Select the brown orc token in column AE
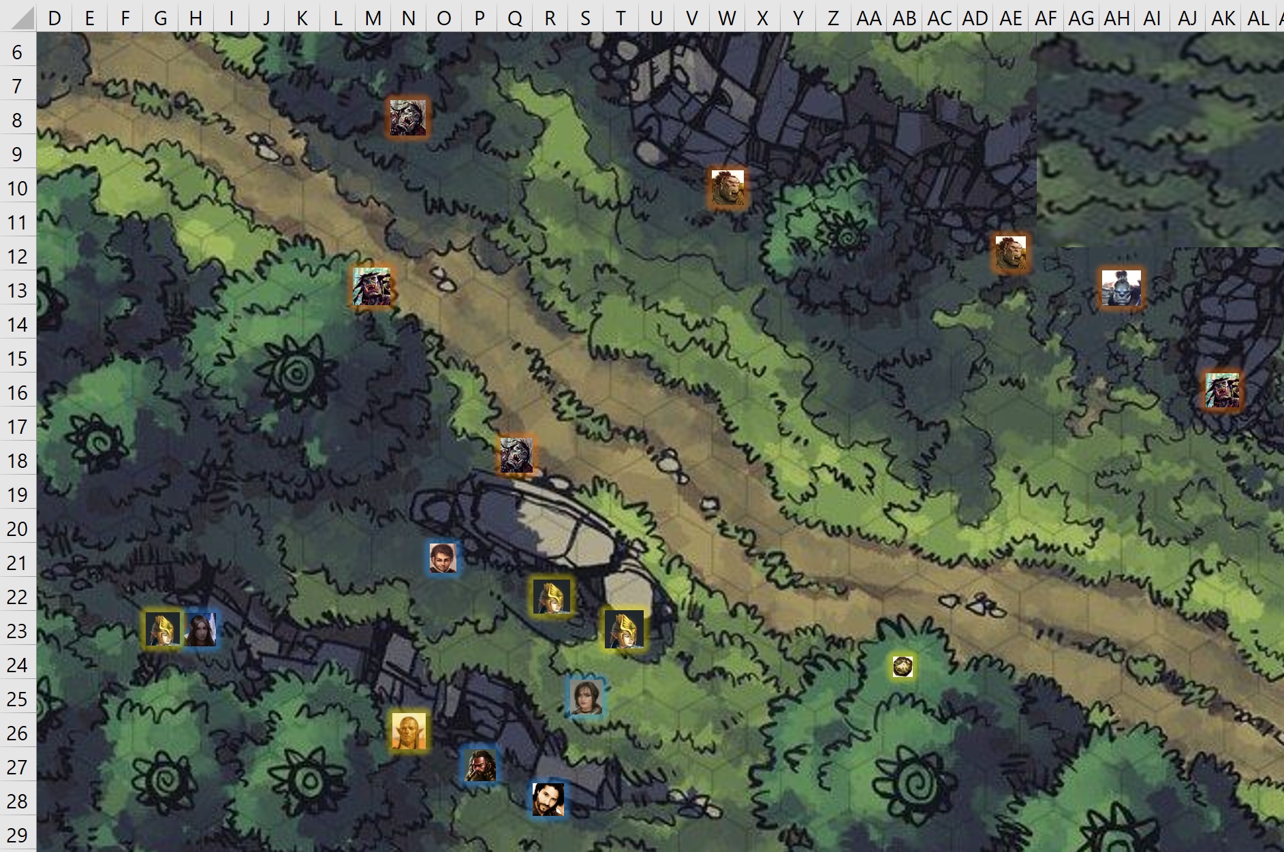 coord(1010,253)
